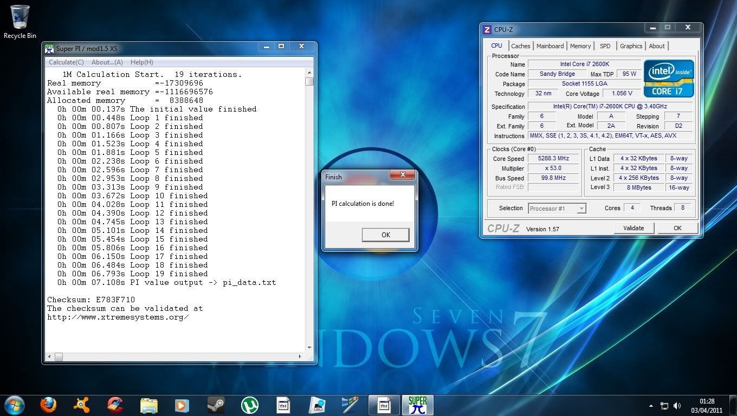The height and width of the screenshot is (416, 737).
Task: Click the 'Checksum: E783F710' line
Action: 91,300
